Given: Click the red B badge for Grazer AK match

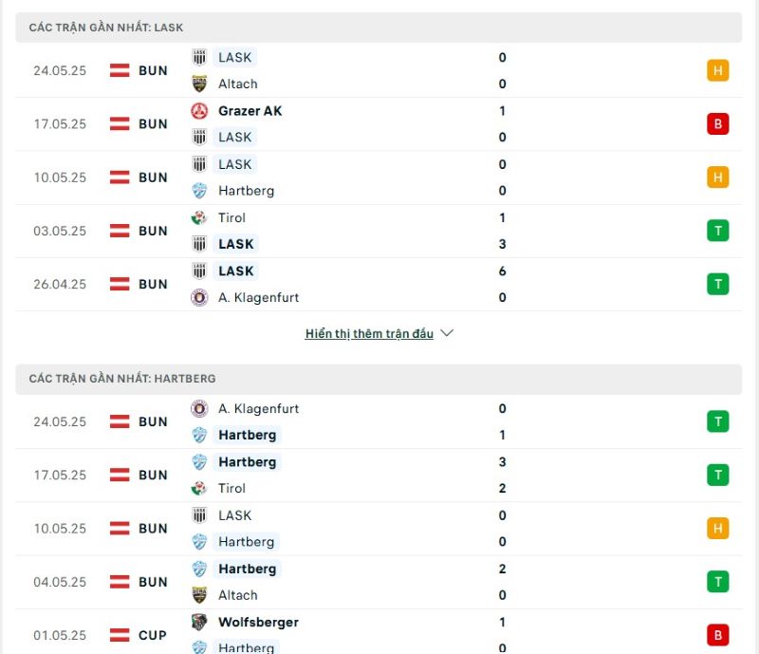Looking at the screenshot, I should [718, 123].
